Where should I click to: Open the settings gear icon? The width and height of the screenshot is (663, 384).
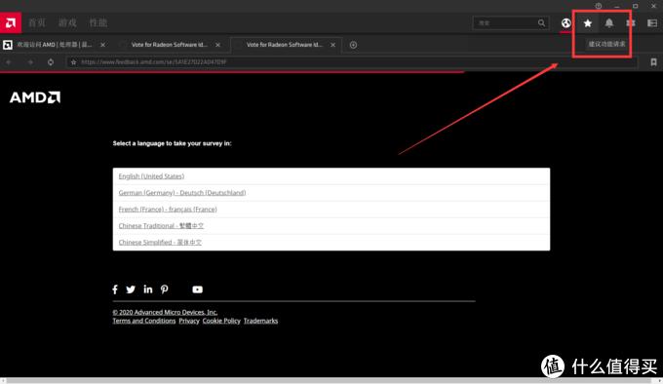[x=631, y=23]
